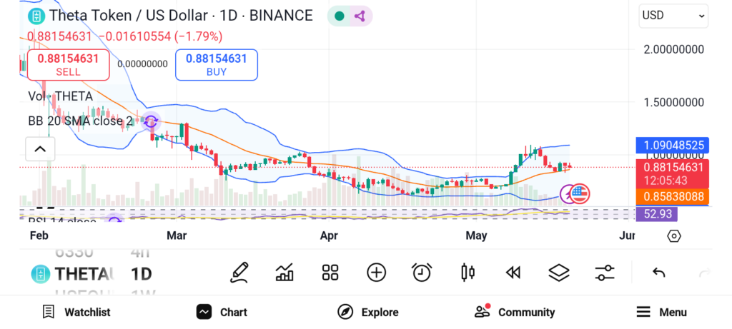The height and width of the screenshot is (329, 732).
Task: Click the add symbol plus icon
Action: [376, 272]
